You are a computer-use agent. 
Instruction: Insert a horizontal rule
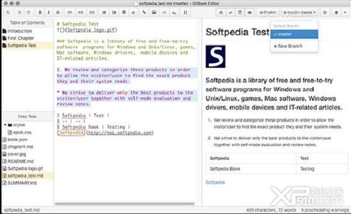[x=133, y=12]
